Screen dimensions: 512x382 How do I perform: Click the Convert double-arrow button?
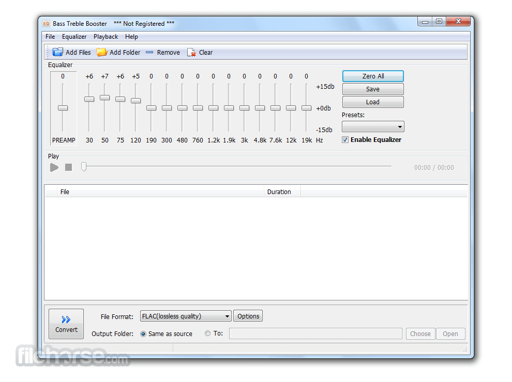pyautogui.click(x=66, y=324)
